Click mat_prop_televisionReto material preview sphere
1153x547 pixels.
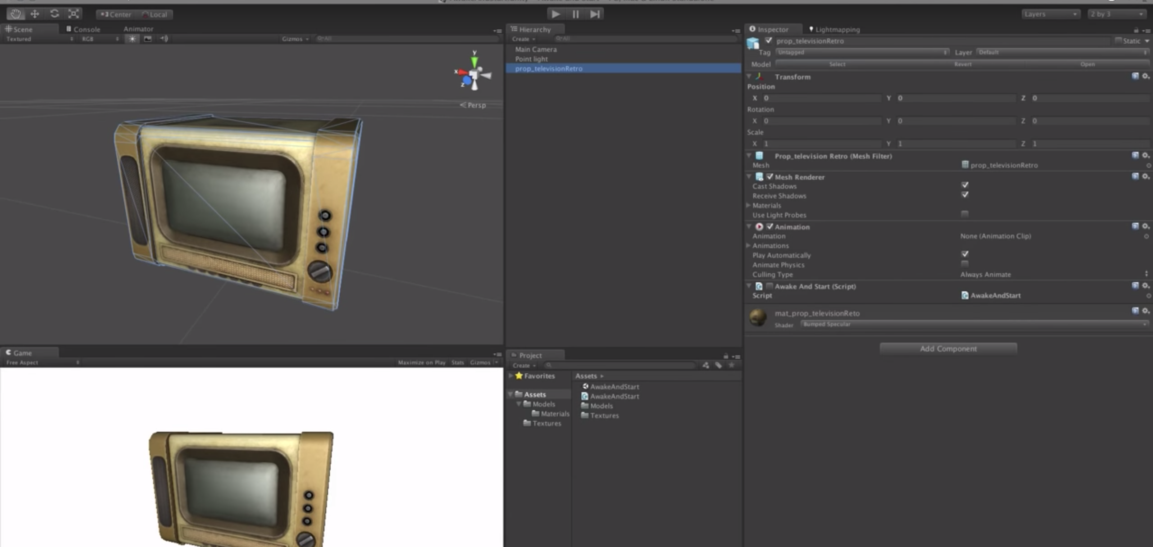(x=758, y=317)
